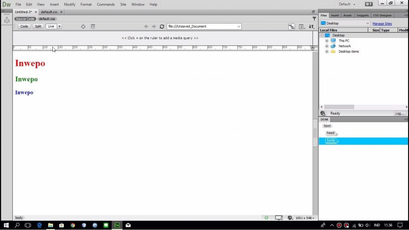409x230 pixels.
Task: Open the window size 1001 x 548 dropdown
Action: tap(305, 218)
